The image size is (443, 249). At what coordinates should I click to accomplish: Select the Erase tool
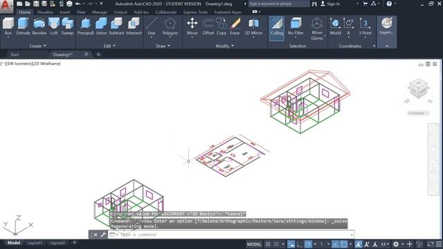coord(235,27)
